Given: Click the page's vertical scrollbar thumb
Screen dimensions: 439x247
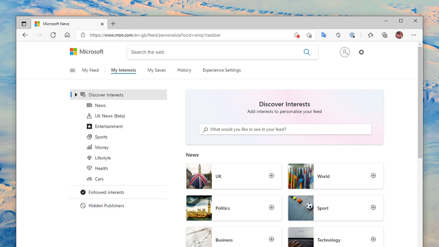Looking at the screenshot, I should tap(420, 102).
